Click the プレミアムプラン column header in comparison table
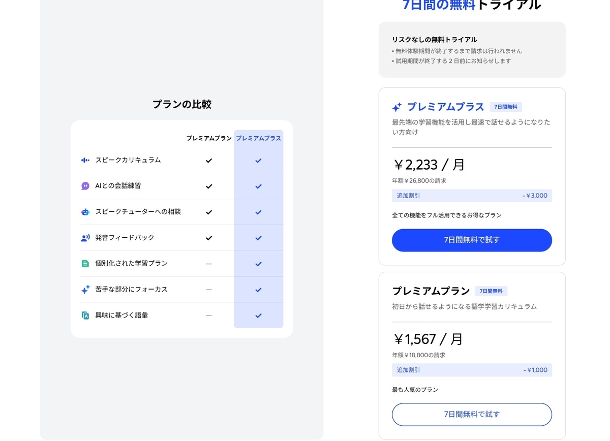 click(208, 138)
